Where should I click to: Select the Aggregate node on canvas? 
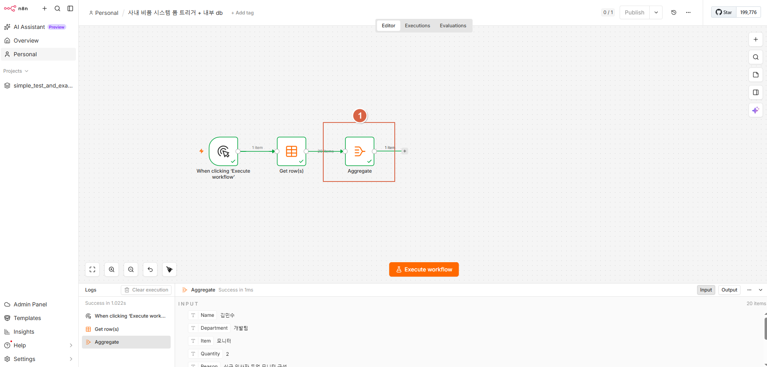[x=360, y=151]
